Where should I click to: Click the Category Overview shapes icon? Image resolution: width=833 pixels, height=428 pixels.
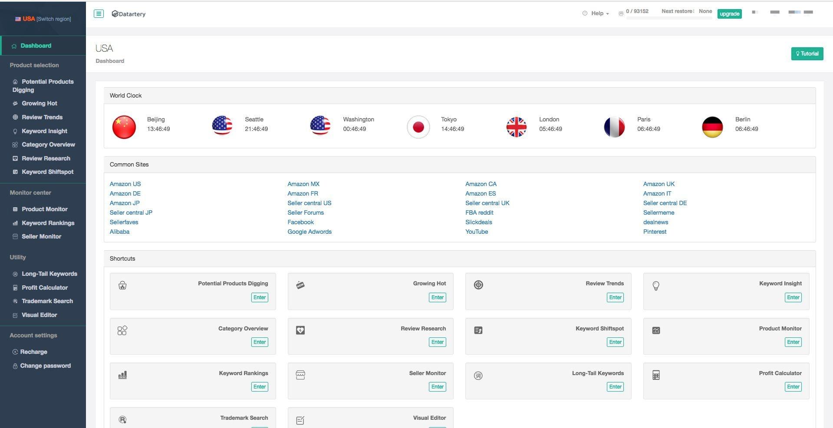[122, 330]
